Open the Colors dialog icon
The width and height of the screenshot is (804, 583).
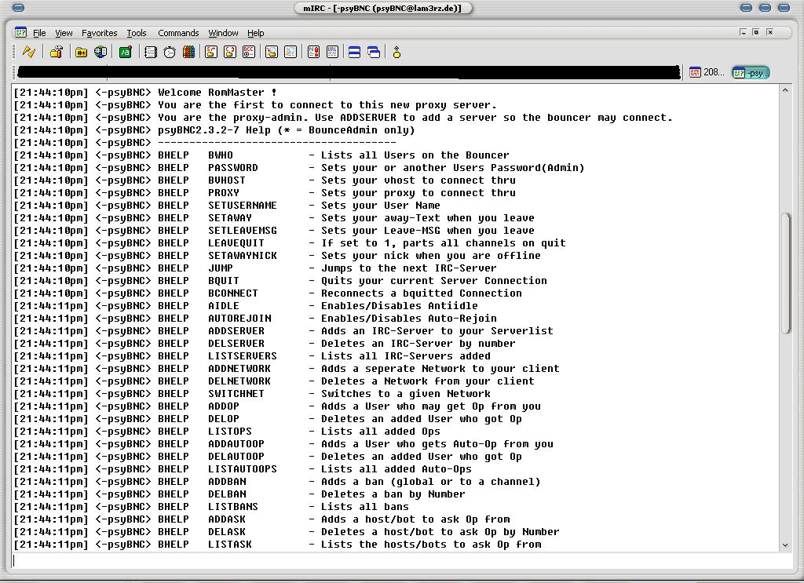(188, 52)
